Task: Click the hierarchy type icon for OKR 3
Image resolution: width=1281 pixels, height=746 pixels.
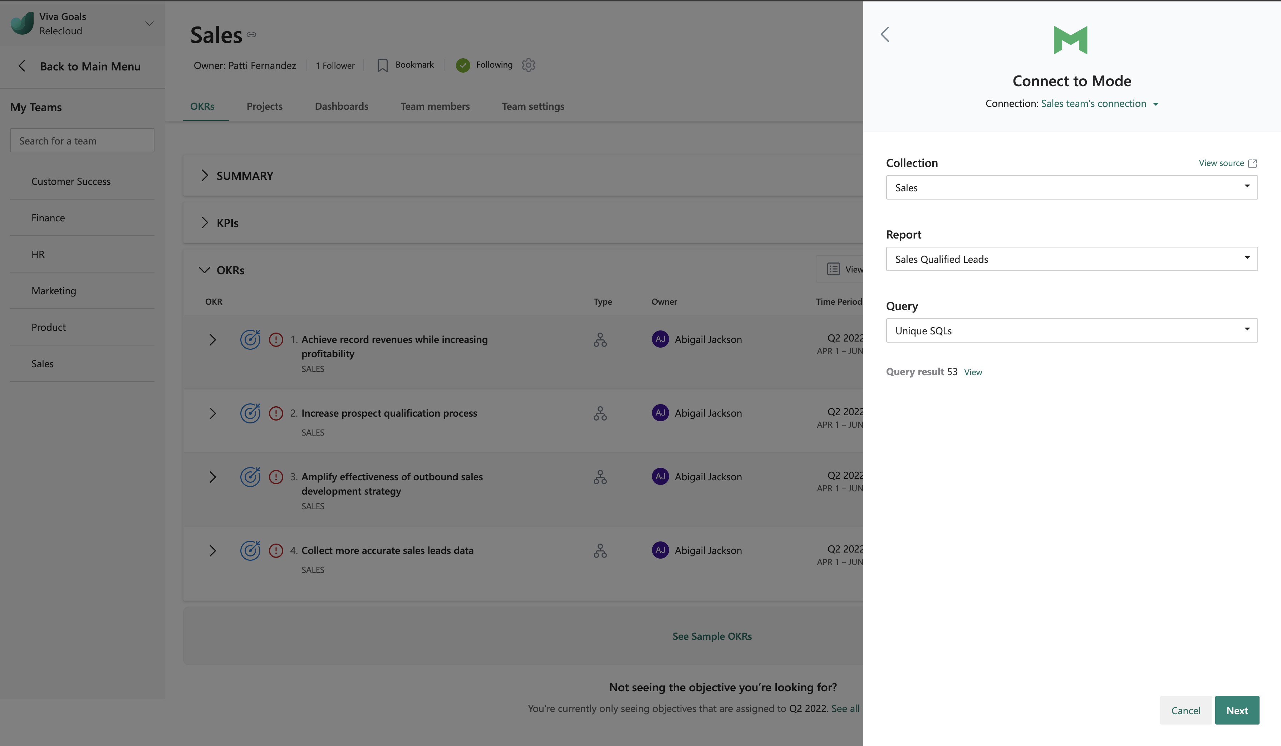Action: 600,477
